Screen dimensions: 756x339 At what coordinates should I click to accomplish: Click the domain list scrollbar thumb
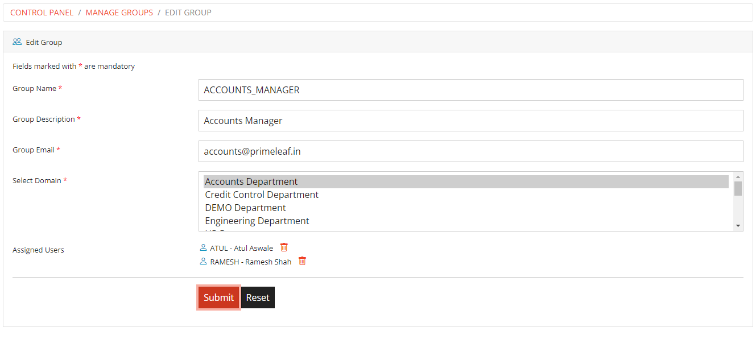click(x=738, y=188)
